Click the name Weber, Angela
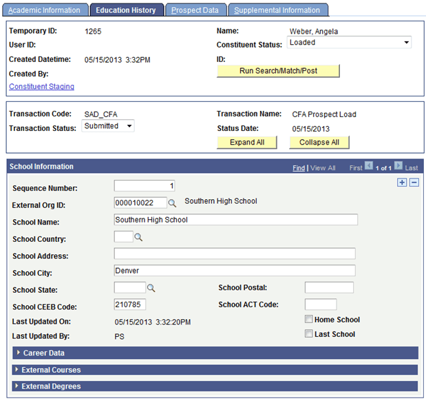Viewport: 426px width, 401px height. pos(314,32)
